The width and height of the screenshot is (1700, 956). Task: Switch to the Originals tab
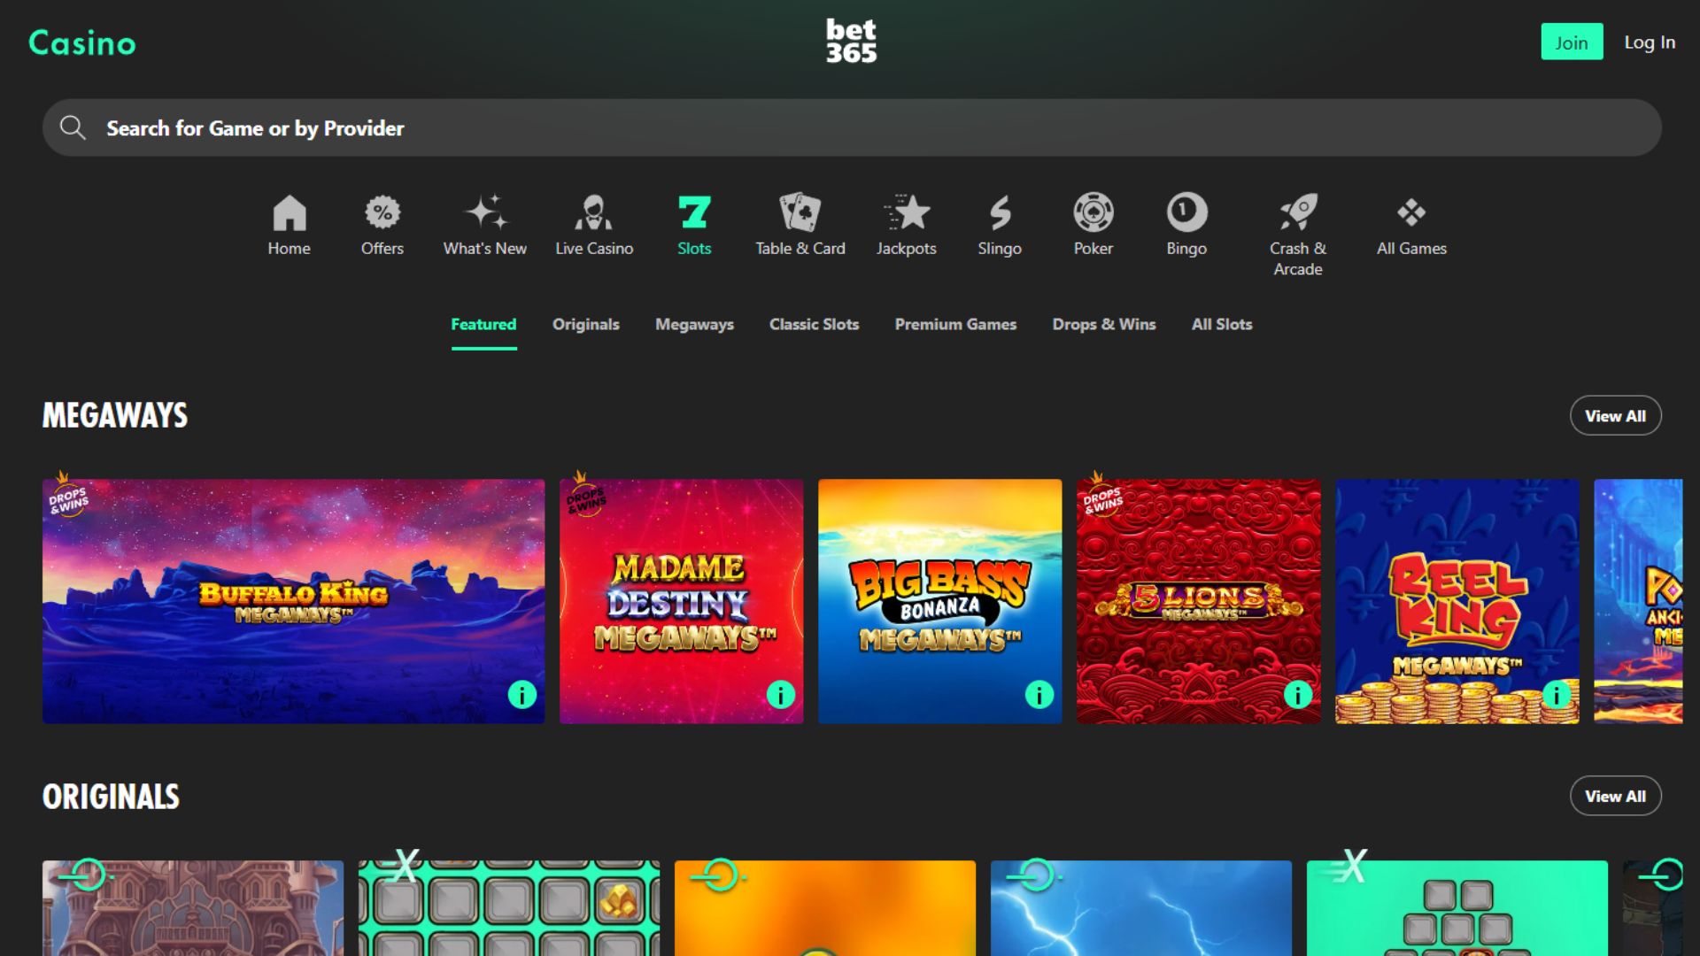(586, 324)
